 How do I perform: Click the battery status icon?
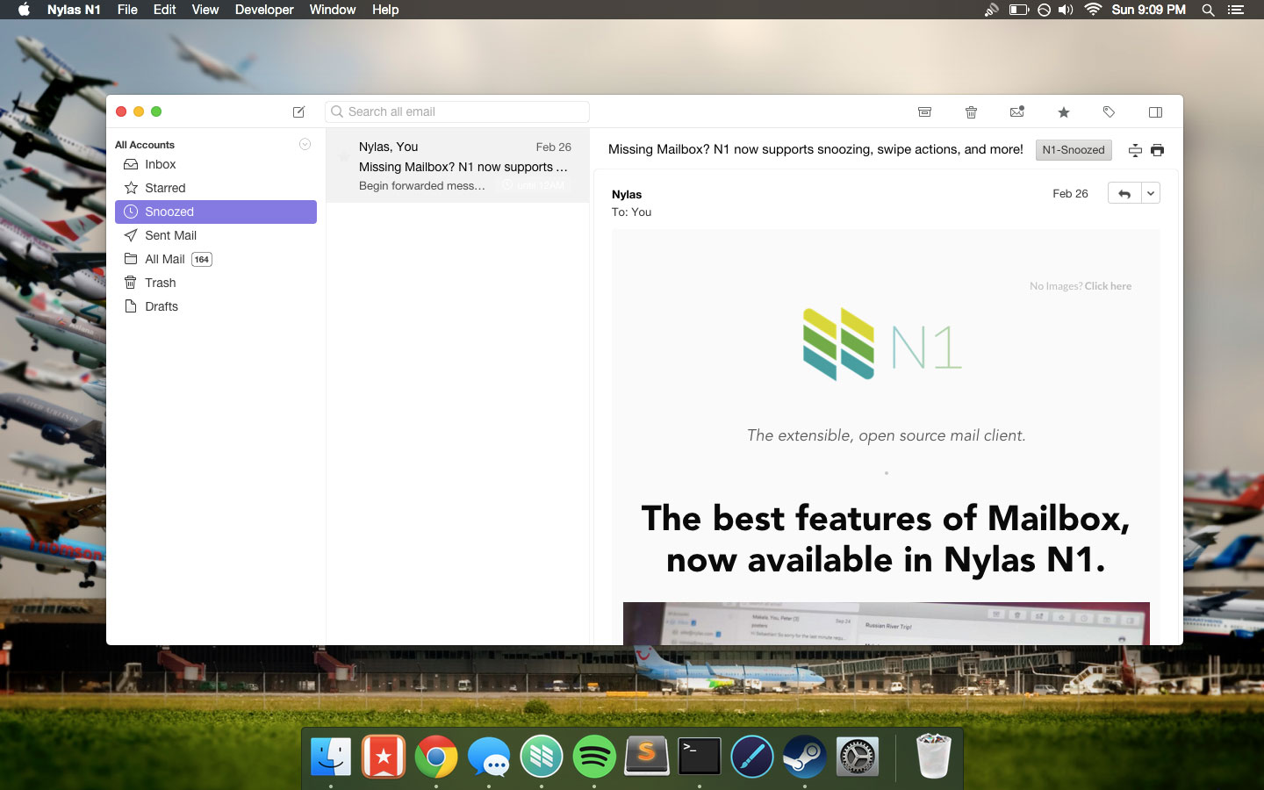point(1018,10)
